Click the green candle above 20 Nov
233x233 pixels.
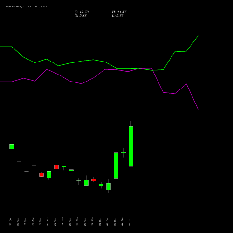pyautogui.click(x=49, y=175)
